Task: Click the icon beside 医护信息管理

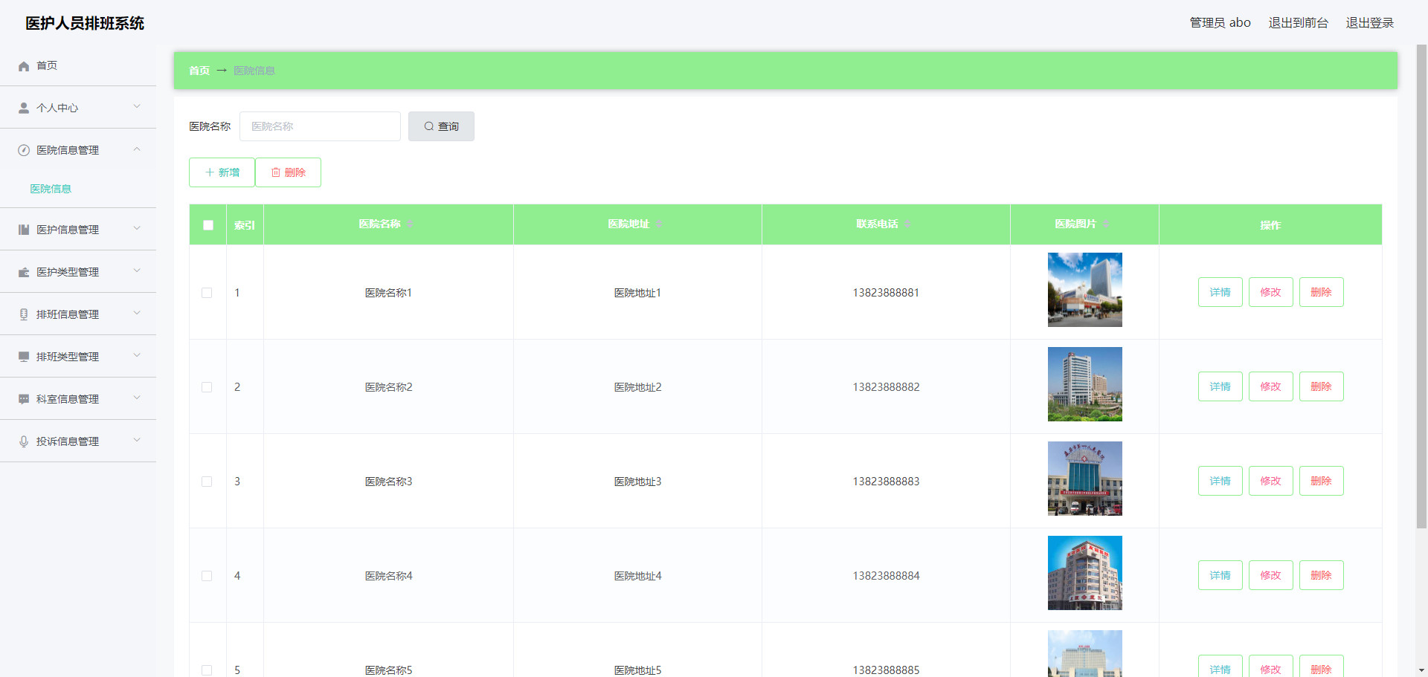Action: (x=24, y=230)
